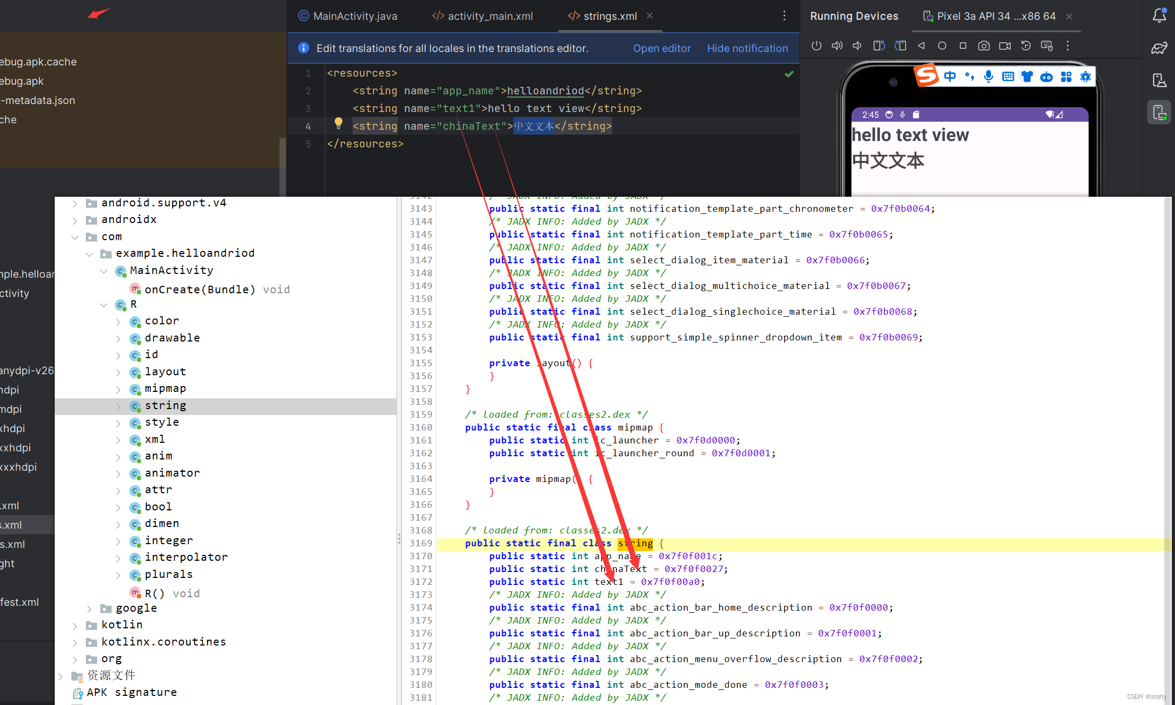The width and height of the screenshot is (1175, 705).
Task: Expand the color class under R
Action: click(119, 322)
